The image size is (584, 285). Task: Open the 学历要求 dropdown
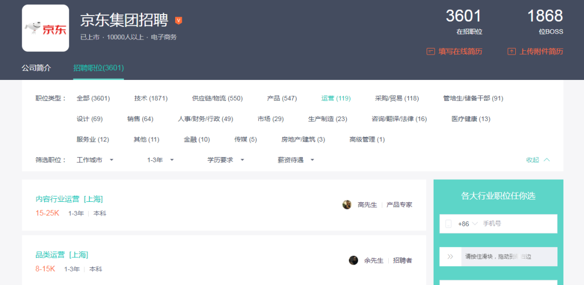pyautogui.click(x=225, y=160)
